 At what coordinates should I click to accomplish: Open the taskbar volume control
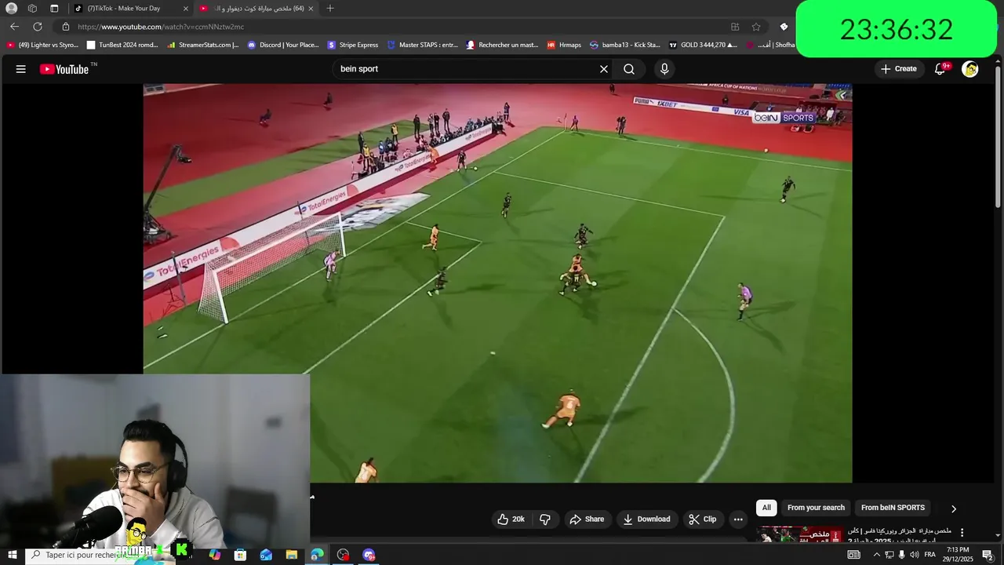(915, 555)
